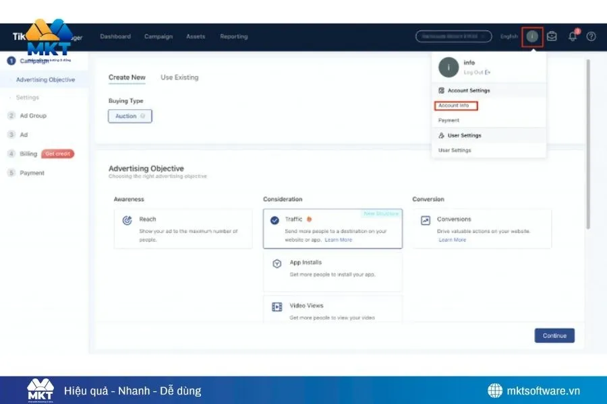The height and width of the screenshot is (404, 607).
Task: Select the Traffic objective radio check
Action: coord(275,220)
